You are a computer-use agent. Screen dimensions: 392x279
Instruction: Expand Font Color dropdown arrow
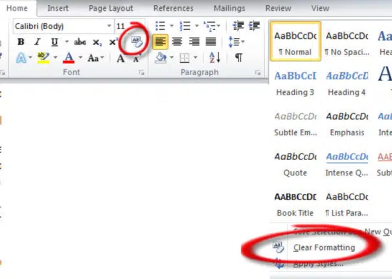point(80,58)
